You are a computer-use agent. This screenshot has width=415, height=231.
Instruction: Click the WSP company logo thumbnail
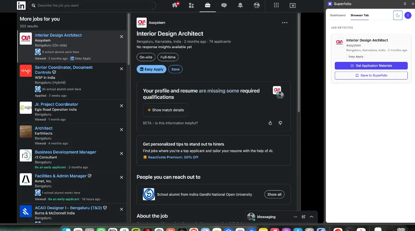tap(26, 71)
